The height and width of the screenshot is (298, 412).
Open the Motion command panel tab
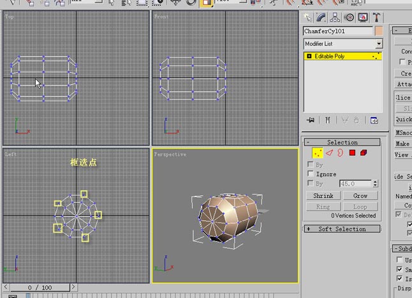pyautogui.click(x=349, y=18)
